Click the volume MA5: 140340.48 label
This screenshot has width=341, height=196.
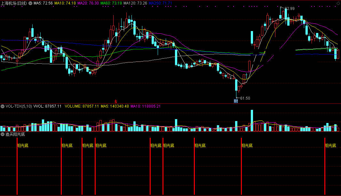(115, 106)
